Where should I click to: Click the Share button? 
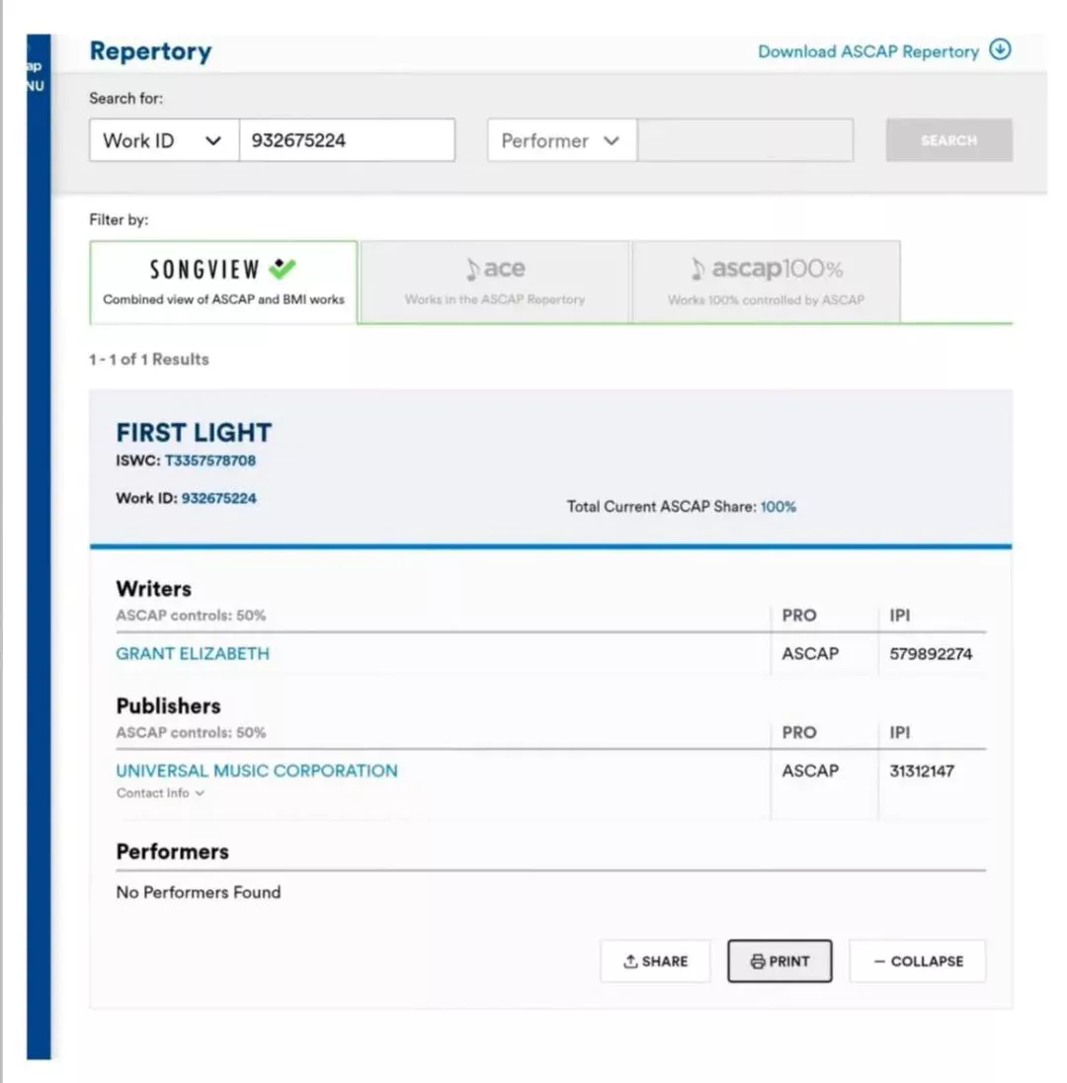tap(655, 960)
